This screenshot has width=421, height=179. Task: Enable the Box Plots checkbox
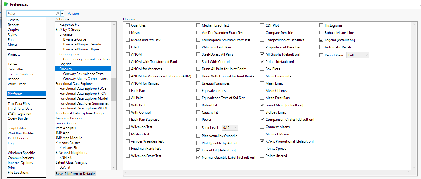tap(262, 69)
